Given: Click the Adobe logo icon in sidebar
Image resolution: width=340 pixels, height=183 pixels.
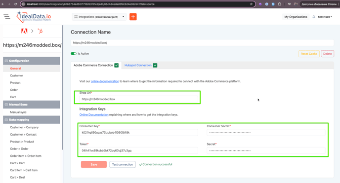Looking at the screenshot, I should 24,31.
